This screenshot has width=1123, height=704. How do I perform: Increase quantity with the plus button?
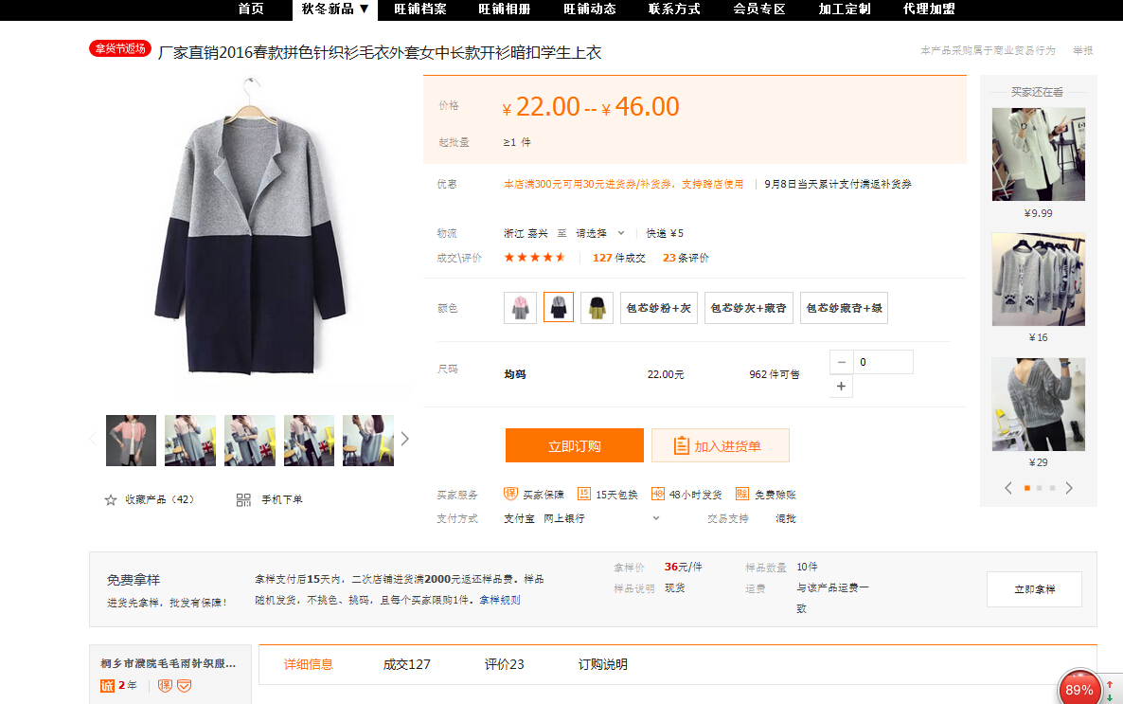pos(841,387)
